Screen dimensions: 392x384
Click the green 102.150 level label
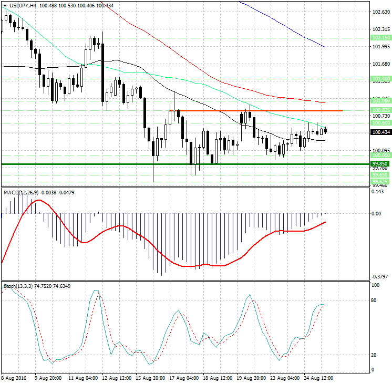(380, 38)
